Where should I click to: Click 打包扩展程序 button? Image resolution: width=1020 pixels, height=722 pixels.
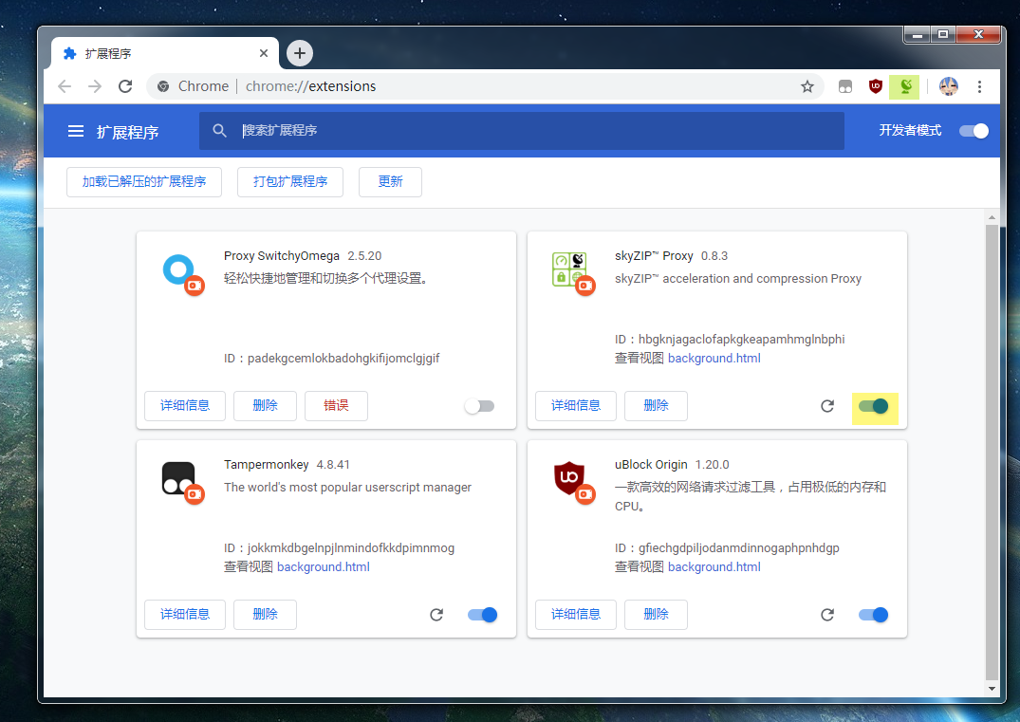(x=290, y=182)
